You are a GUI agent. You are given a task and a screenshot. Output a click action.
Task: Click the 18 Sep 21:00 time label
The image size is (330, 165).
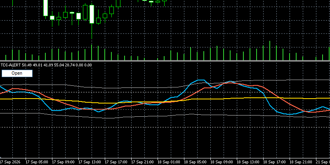(x=301, y=162)
